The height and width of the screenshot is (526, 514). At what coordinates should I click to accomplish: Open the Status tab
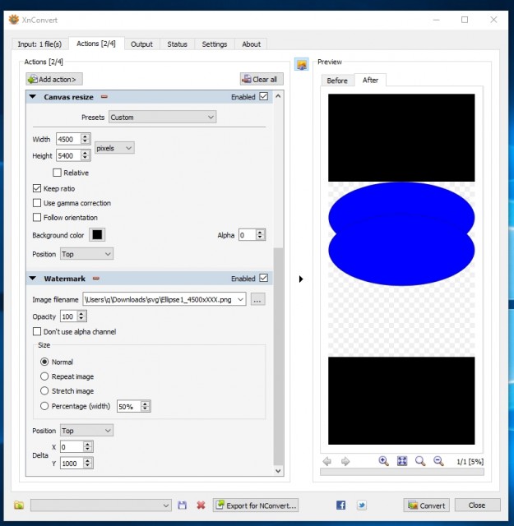coord(177,44)
